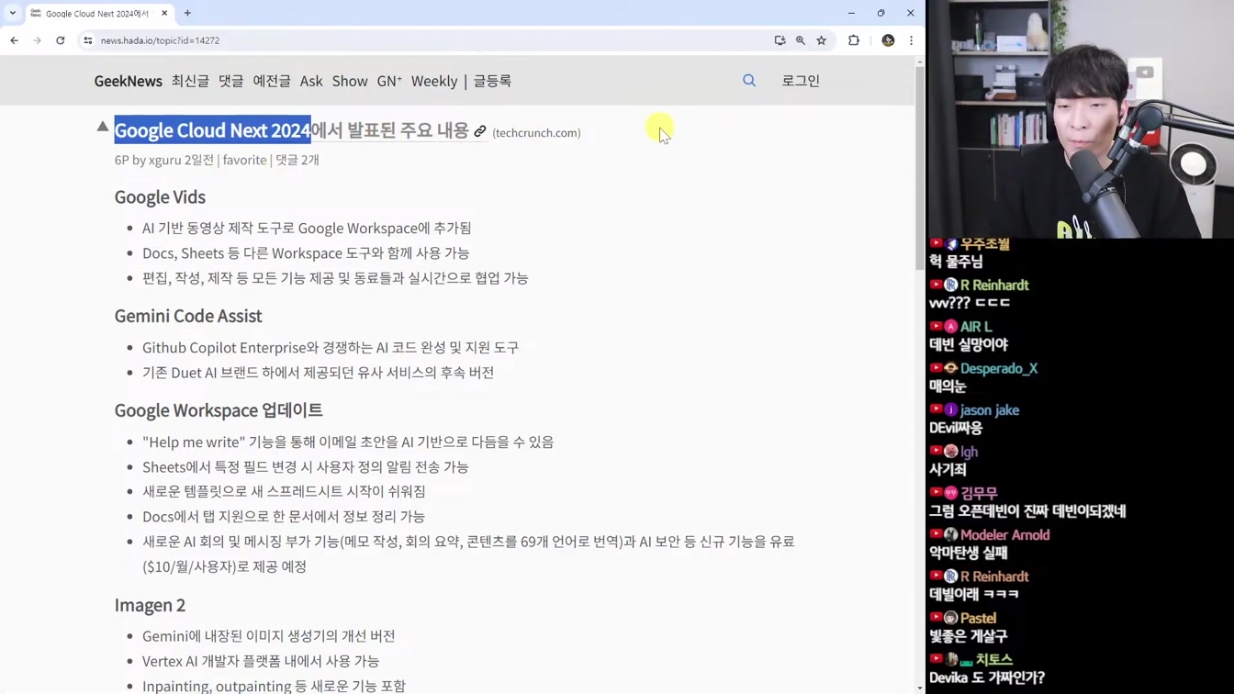Image resolution: width=1234 pixels, height=694 pixels.
Task: Open the 최신글 menu item
Action: (x=190, y=81)
